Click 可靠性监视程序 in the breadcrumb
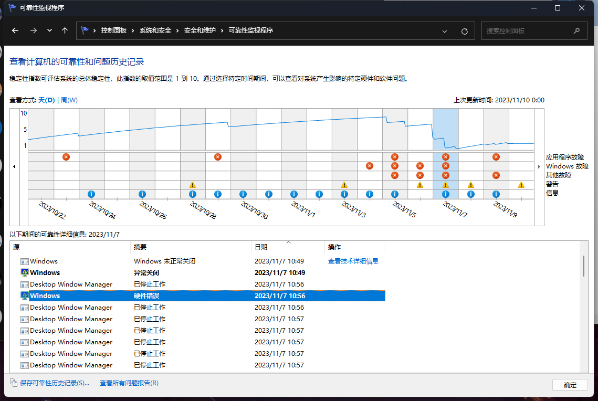This screenshot has height=401, width=598. tap(251, 30)
